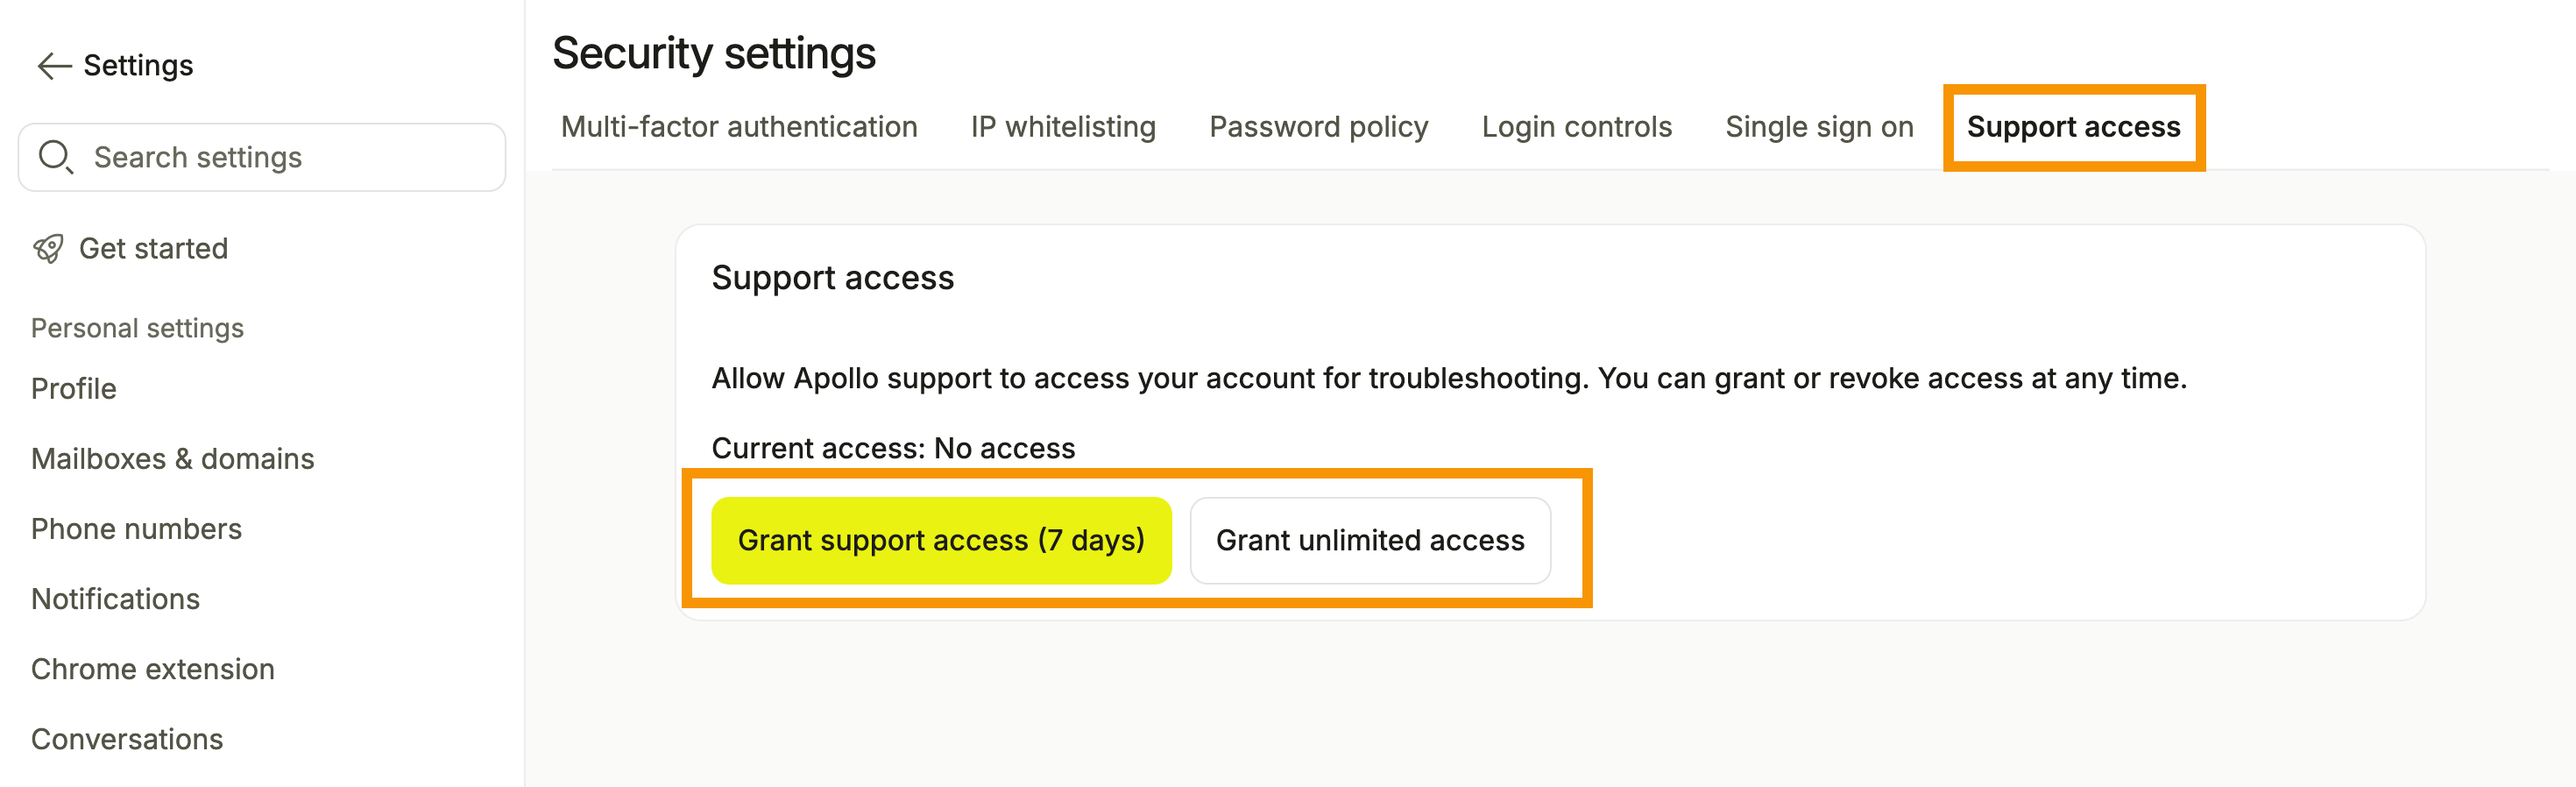The height and width of the screenshot is (787, 2576).
Task: Select the Support access tab
Action: 2074,127
